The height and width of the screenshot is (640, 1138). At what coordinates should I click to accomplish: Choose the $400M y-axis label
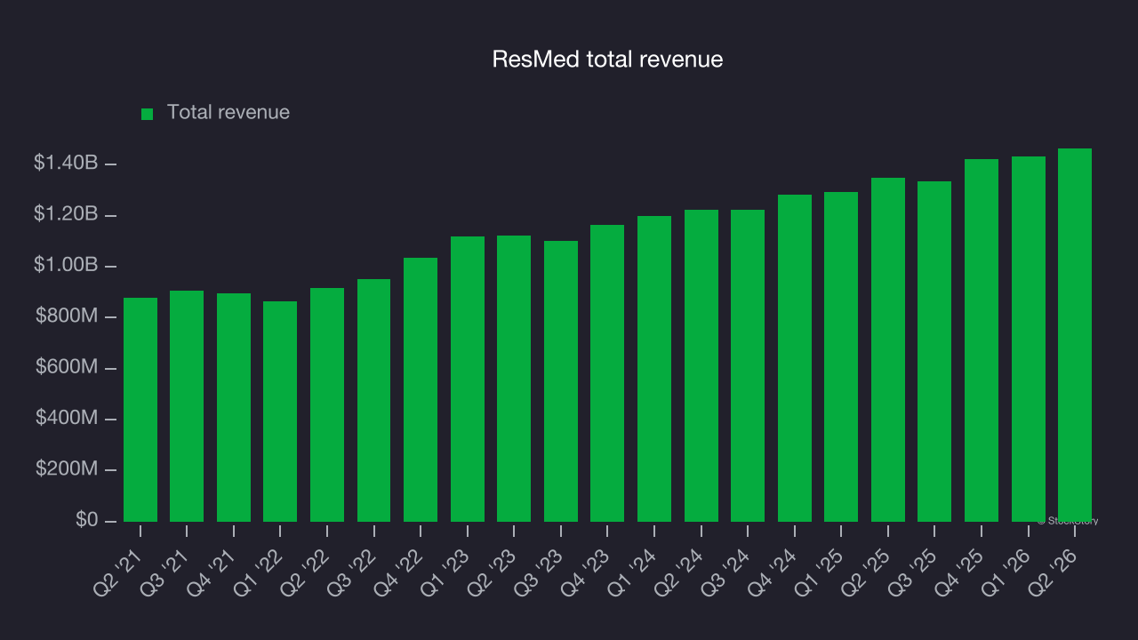pos(67,418)
